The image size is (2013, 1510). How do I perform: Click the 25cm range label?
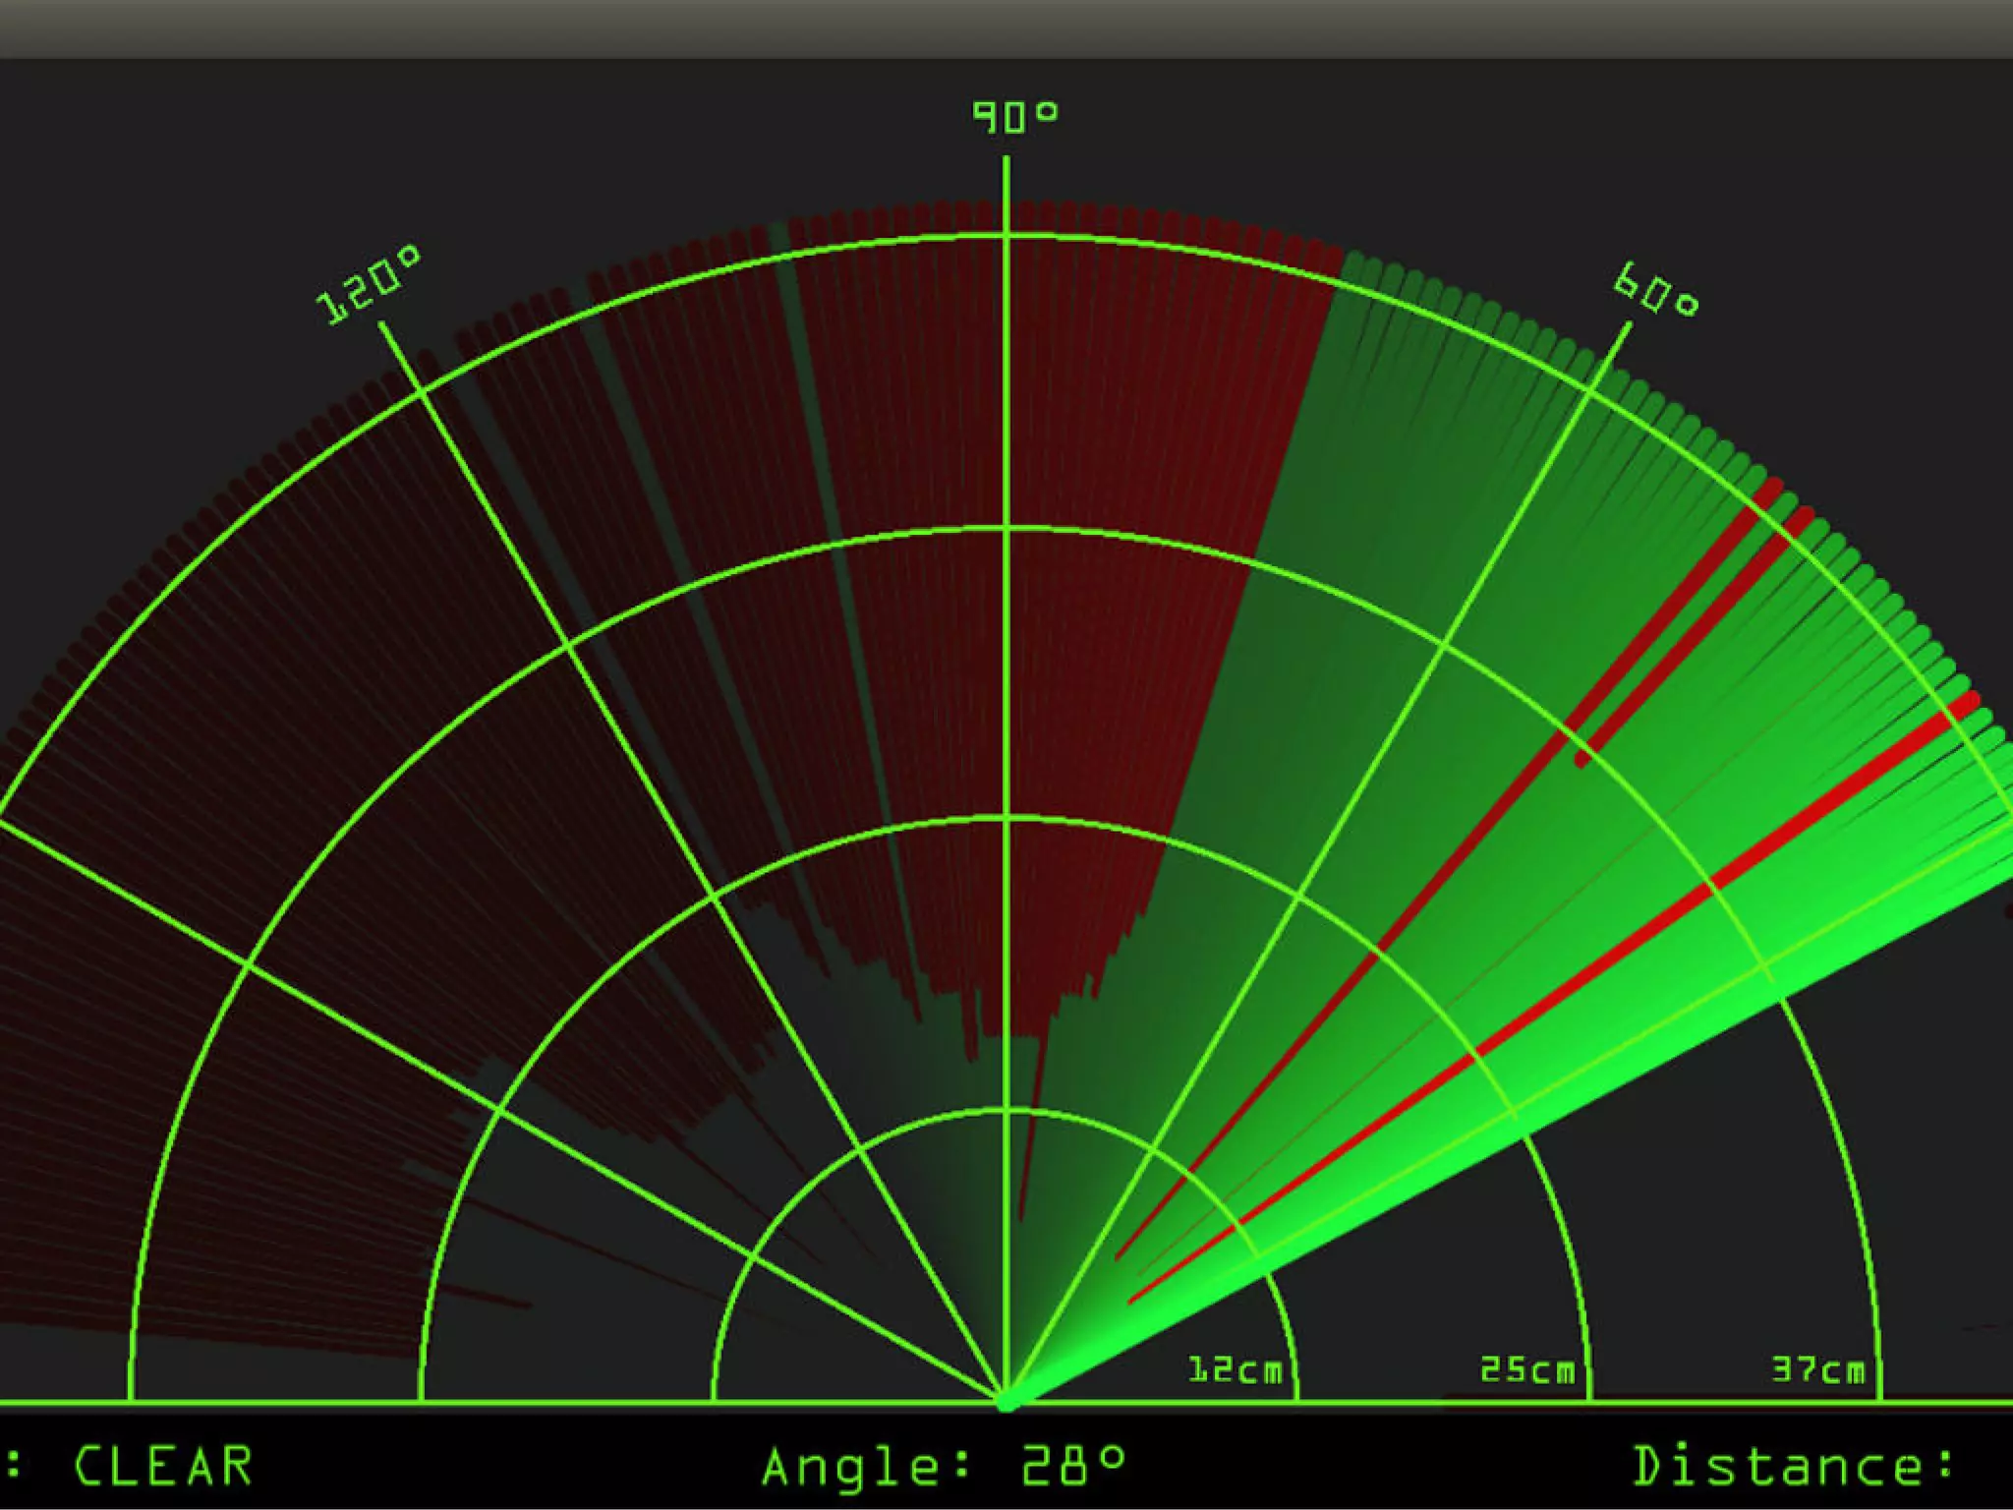[1526, 1370]
